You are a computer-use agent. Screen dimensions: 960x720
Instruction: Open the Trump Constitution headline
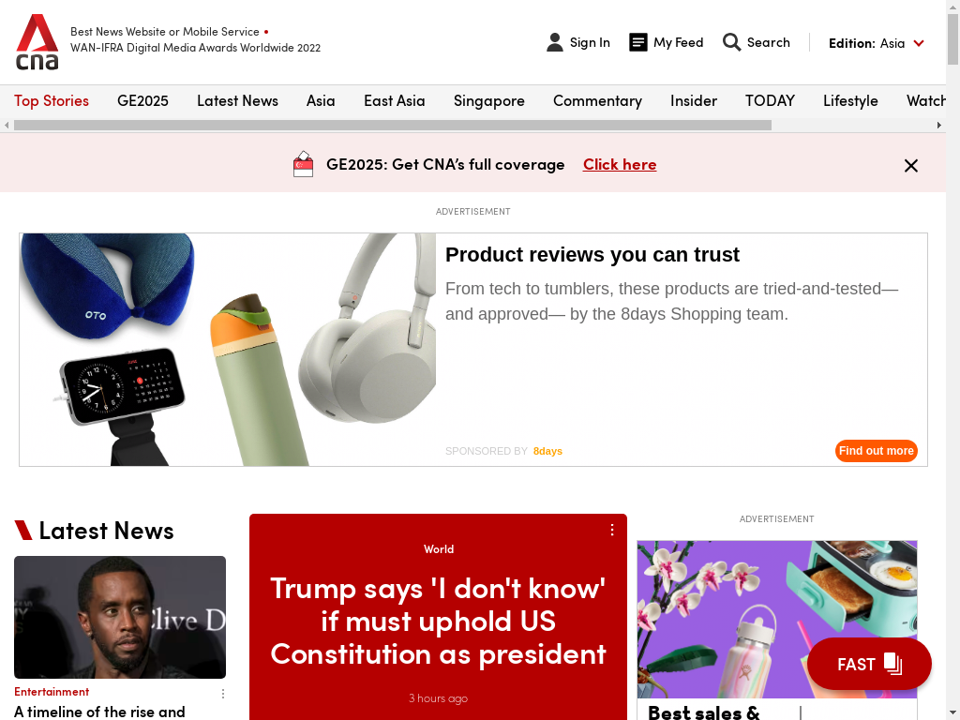(x=439, y=621)
